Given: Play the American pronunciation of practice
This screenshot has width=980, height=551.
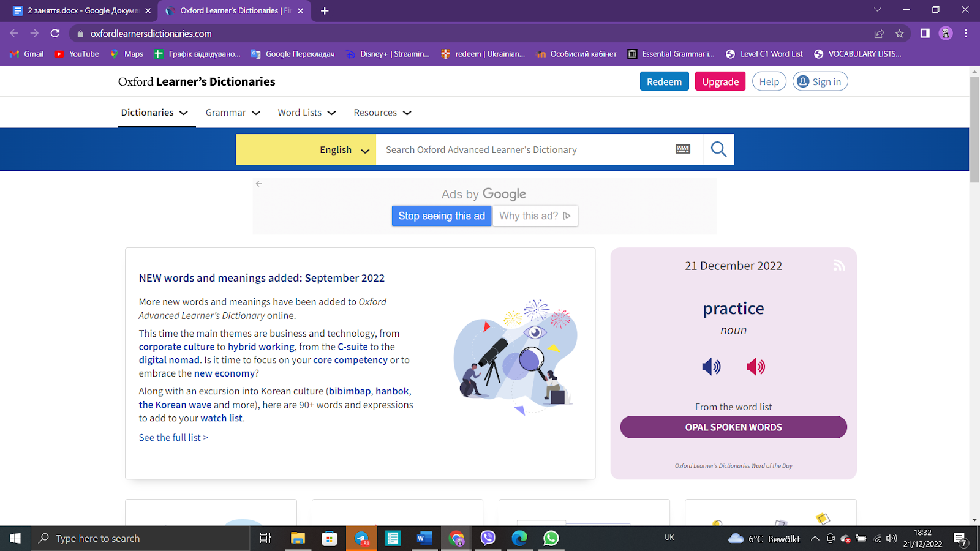Looking at the screenshot, I should tap(756, 367).
